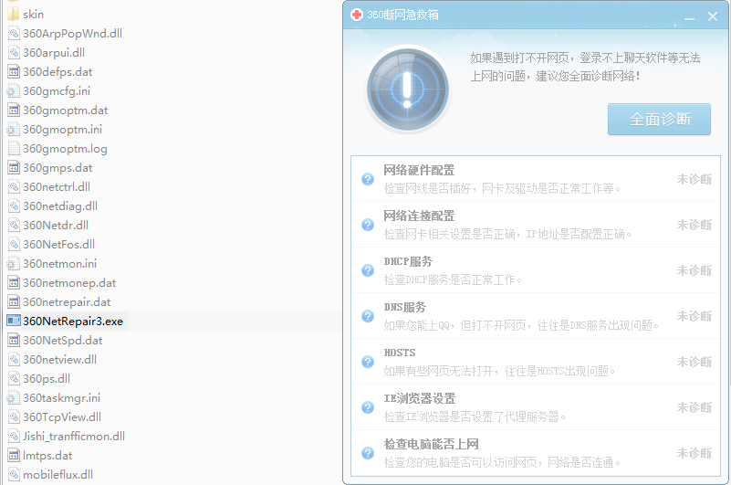Viewport: 731px width, 485px height.
Task: Click the red cross 360 logo icon
Action: 357,16
